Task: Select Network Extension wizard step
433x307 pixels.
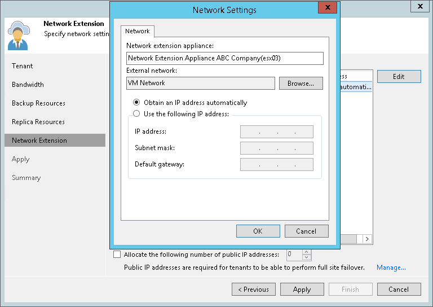Action: pyautogui.click(x=55, y=141)
